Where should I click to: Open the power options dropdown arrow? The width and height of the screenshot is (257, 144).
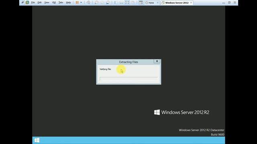point(81,2)
